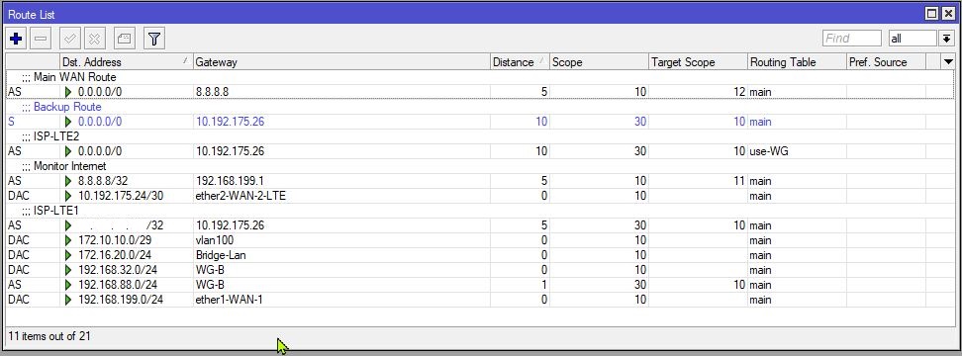Select the 'Monitor Internet' comment line
The height and width of the screenshot is (356, 962).
point(480,166)
